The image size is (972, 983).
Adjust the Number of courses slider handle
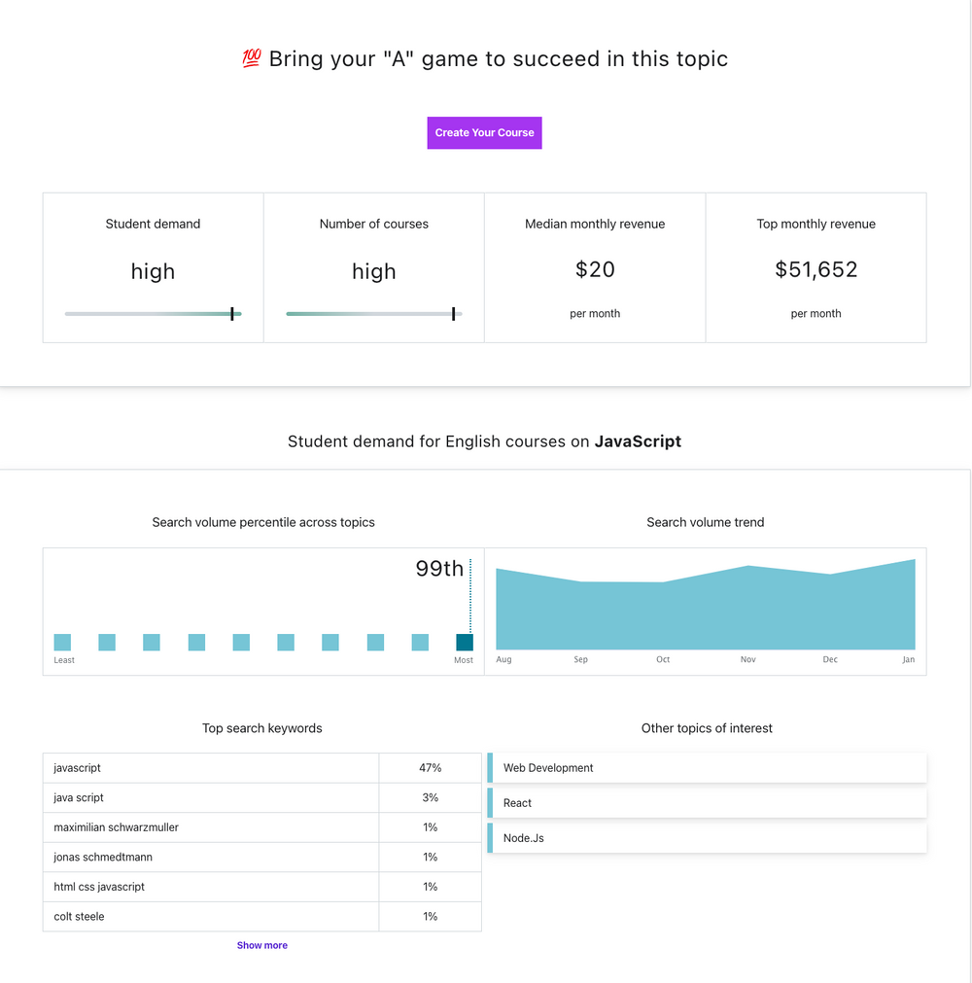click(453, 313)
